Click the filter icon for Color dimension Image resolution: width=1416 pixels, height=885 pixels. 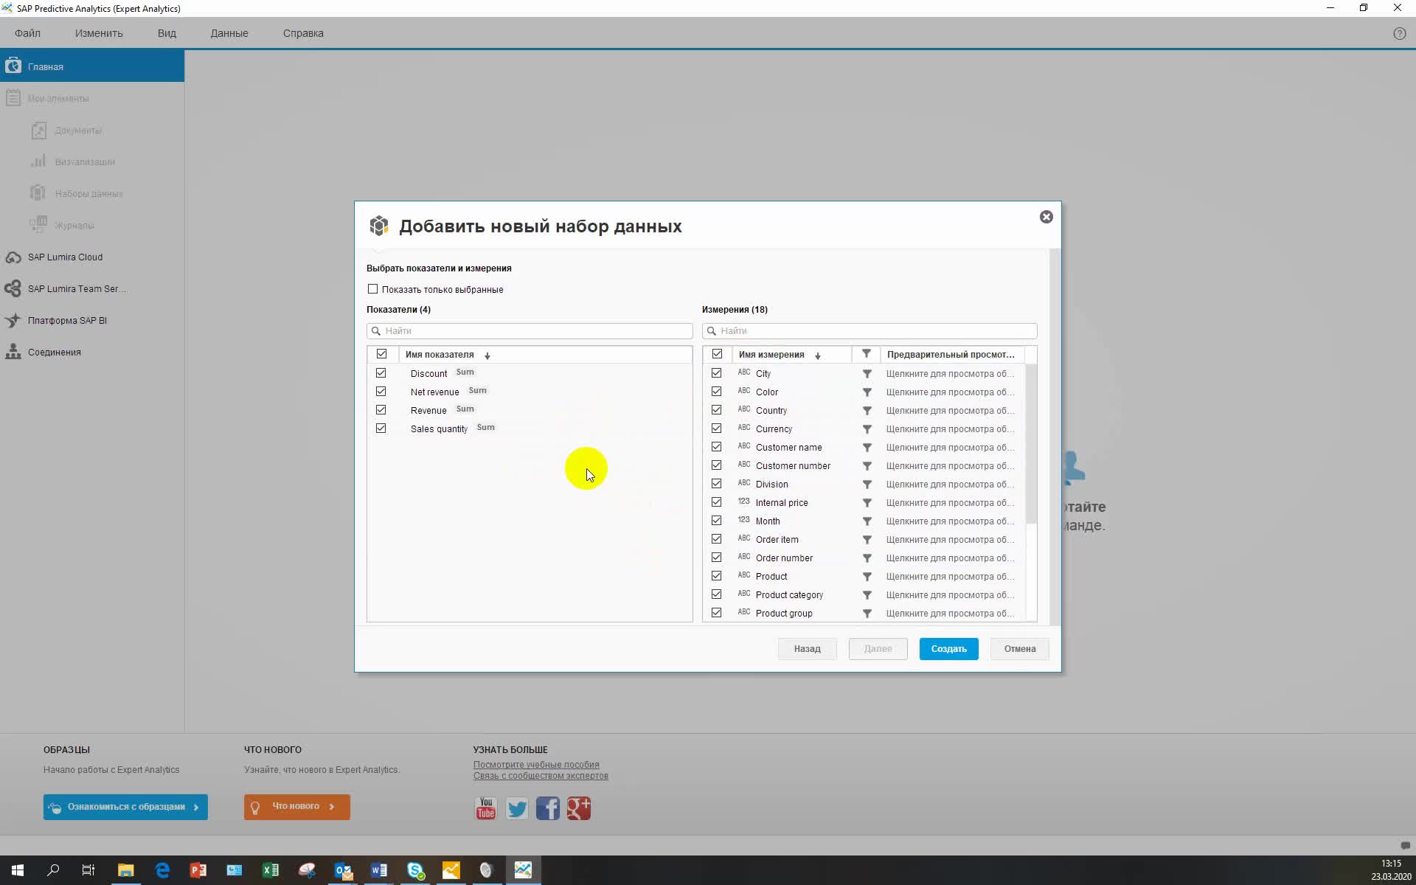point(867,392)
